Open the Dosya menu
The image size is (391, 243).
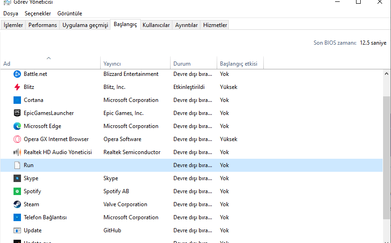click(11, 13)
